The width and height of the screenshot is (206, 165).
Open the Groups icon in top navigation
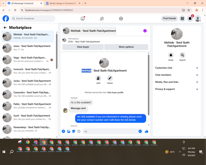coord(121,19)
